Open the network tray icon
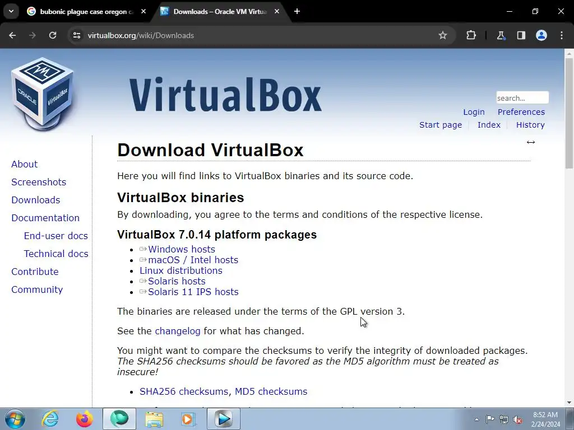The height and width of the screenshot is (430, 574). coord(504,419)
